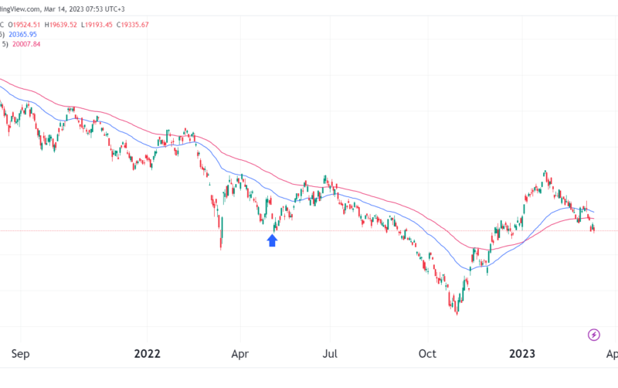Click the red moving average value 20007.84
The height and width of the screenshot is (388, 618).
[x=26, y=44]
